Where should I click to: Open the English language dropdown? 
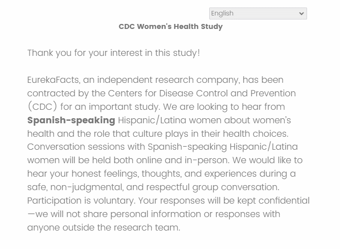point(257,13)
